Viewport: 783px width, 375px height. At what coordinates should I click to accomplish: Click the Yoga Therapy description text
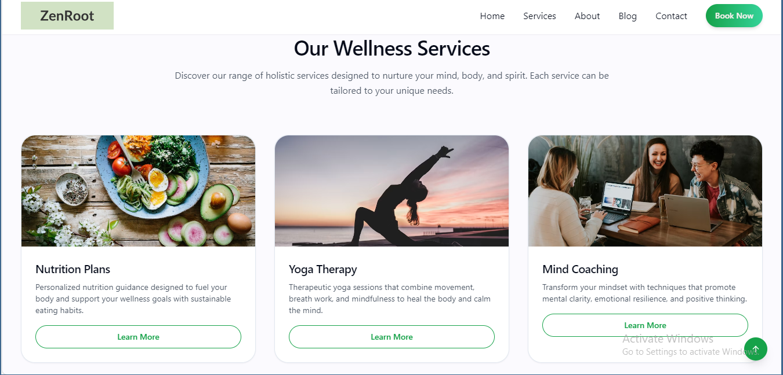click(390, 299)
